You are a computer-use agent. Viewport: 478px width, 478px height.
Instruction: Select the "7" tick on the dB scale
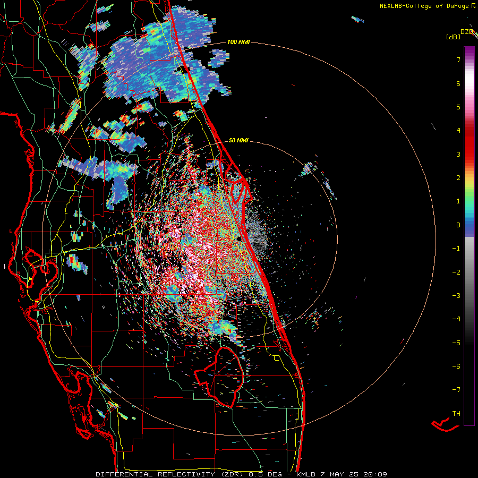(458, 59)
